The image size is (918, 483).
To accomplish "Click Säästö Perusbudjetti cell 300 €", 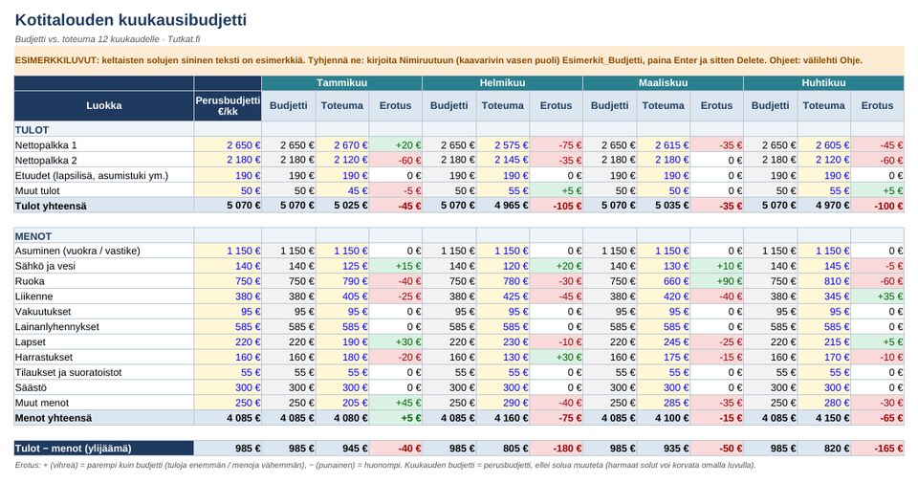I will pos(228,387).
